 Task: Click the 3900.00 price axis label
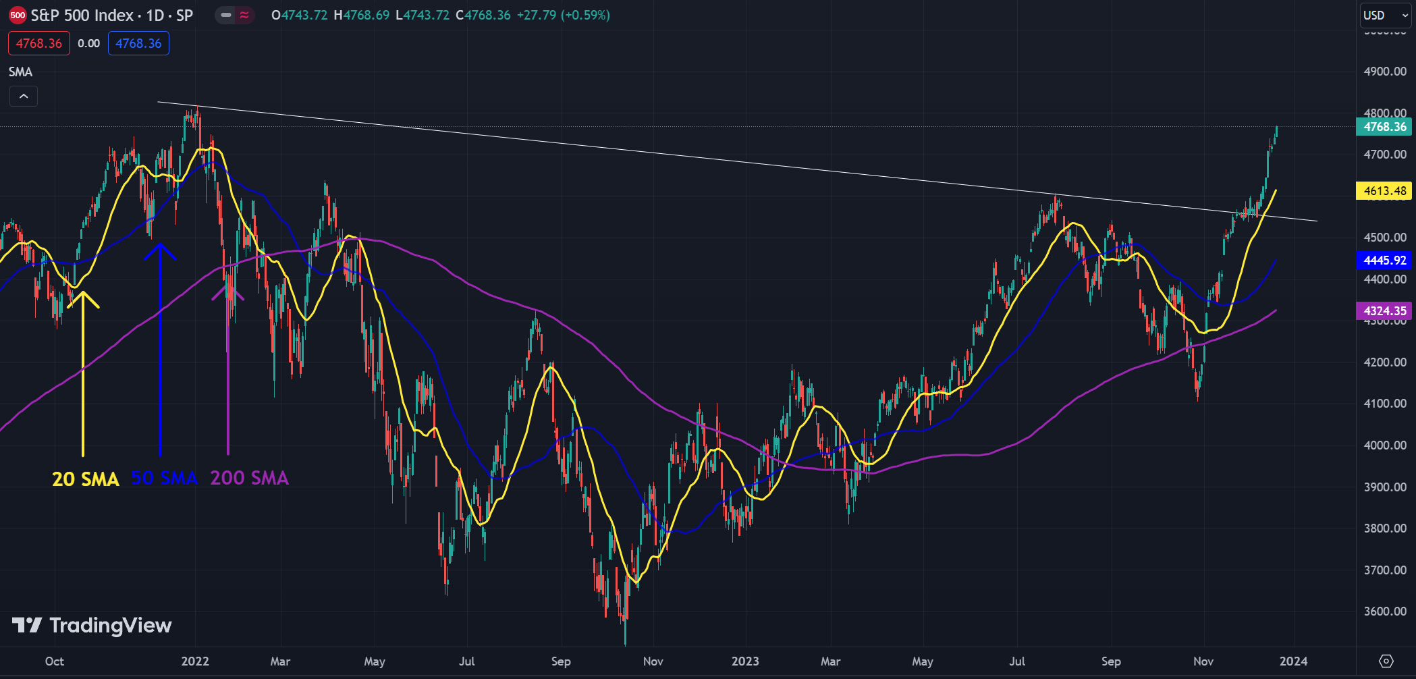click(x=1385, y=487)
